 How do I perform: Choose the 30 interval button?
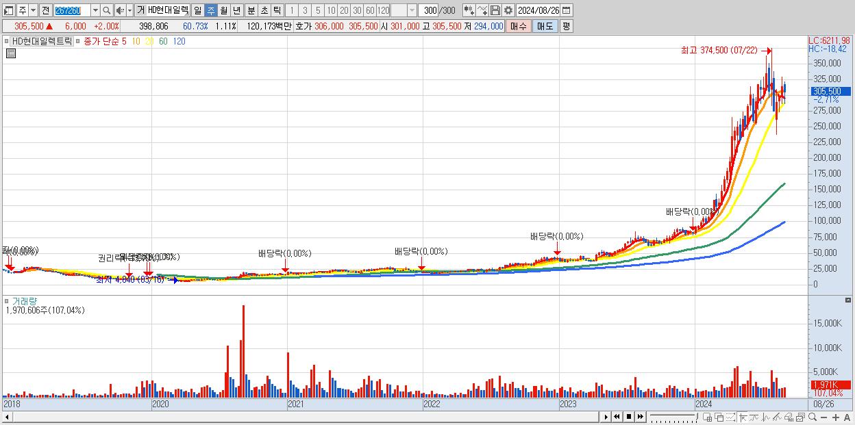point(357,10)
